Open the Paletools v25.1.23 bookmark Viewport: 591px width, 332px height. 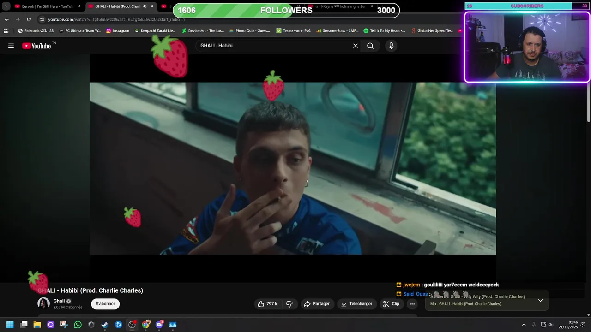click(x=36, y=31)
